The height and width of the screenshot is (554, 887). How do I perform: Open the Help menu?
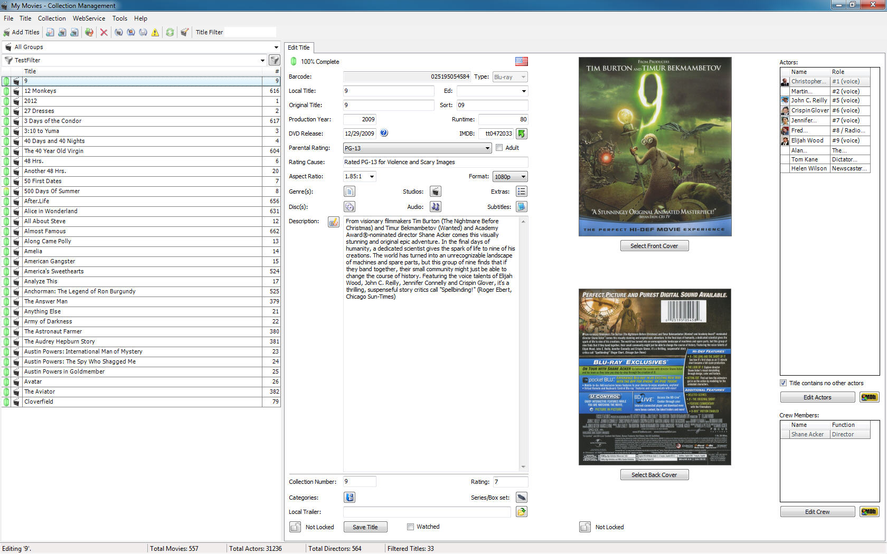[x=140, y=18]
